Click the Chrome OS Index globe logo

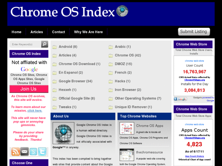[122, 11]
